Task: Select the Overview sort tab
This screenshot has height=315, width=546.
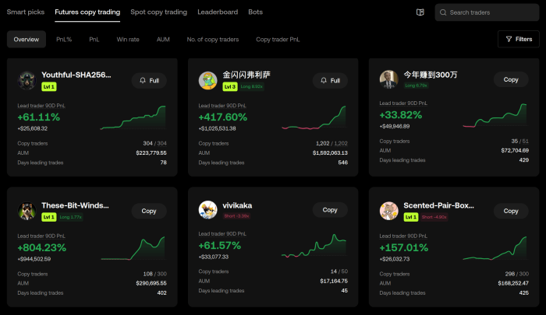Action: pyautogui.click(x=27, y=39)
